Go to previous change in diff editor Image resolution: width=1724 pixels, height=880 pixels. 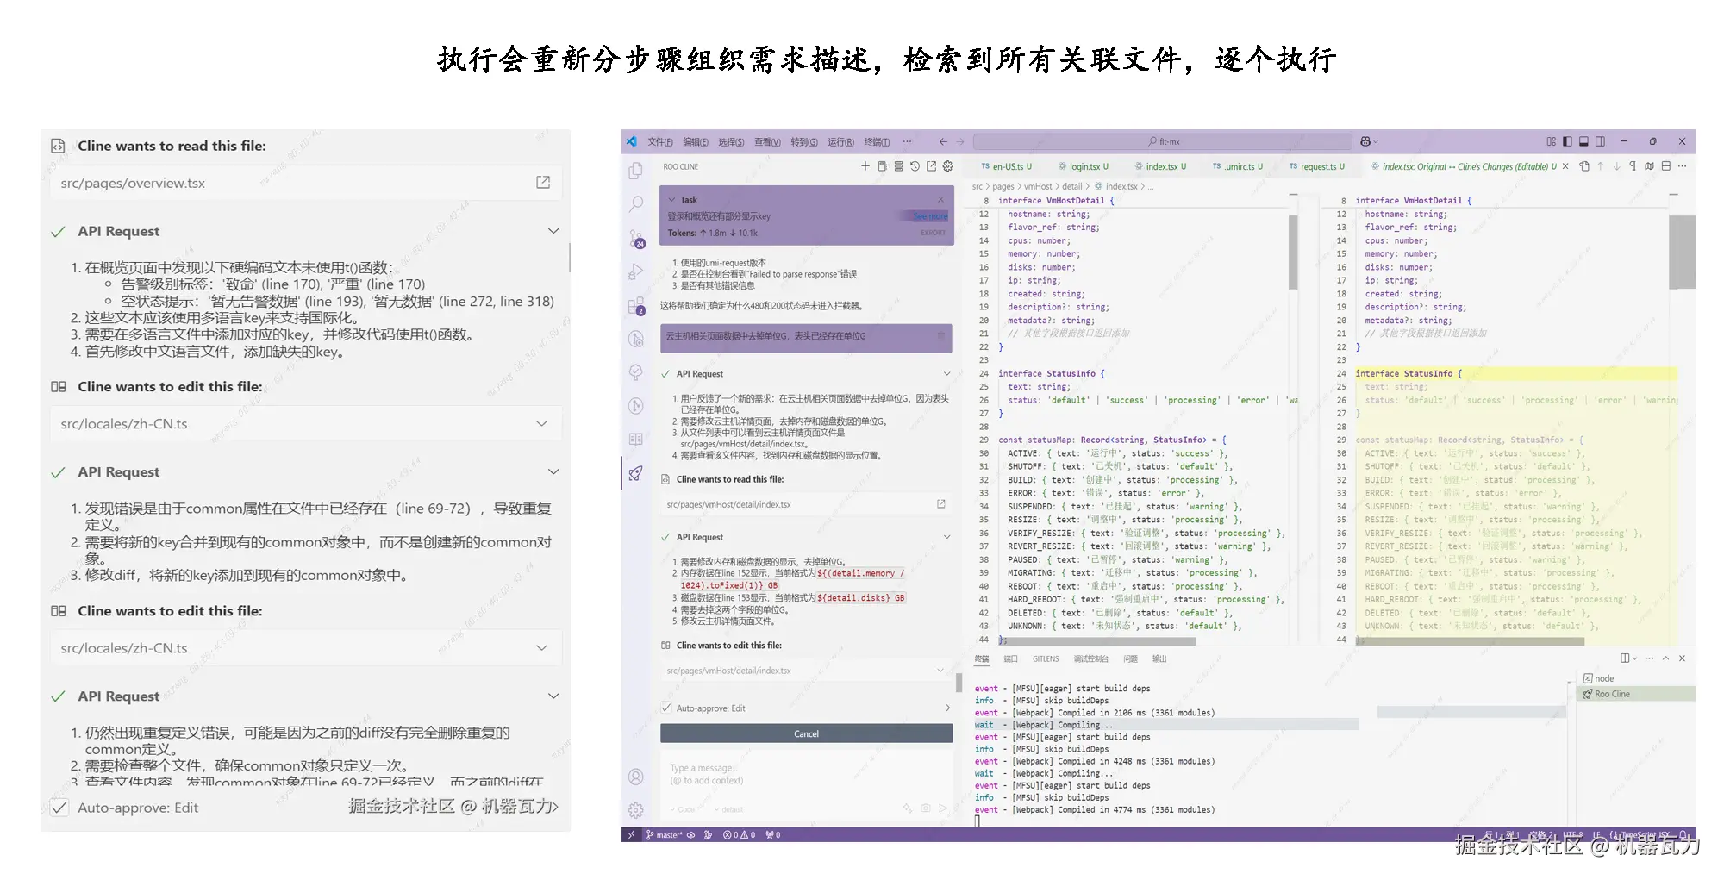point(1601,166)
